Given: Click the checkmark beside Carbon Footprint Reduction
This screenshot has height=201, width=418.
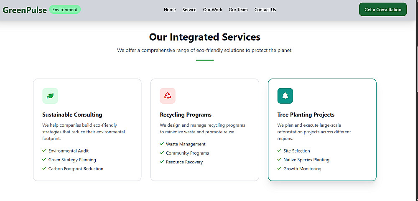Looking at the screenshot, I should [x=44, y=168].
